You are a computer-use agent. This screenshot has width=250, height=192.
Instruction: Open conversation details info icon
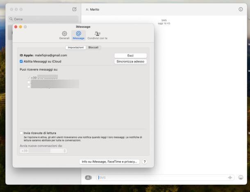pyautogui.click(x=241, y=9)
